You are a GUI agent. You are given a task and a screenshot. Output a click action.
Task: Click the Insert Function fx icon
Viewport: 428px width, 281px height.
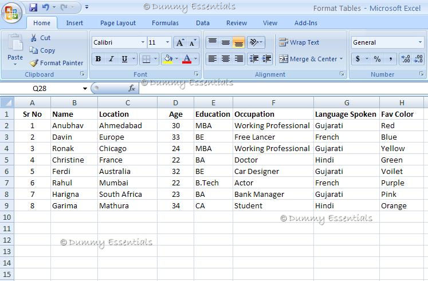(132, 88)
